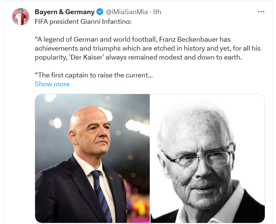Expand the tweet with Show more
276x224 pixels.
(52, 84)
